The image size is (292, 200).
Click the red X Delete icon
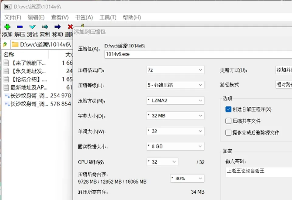(x=70, y=27)
